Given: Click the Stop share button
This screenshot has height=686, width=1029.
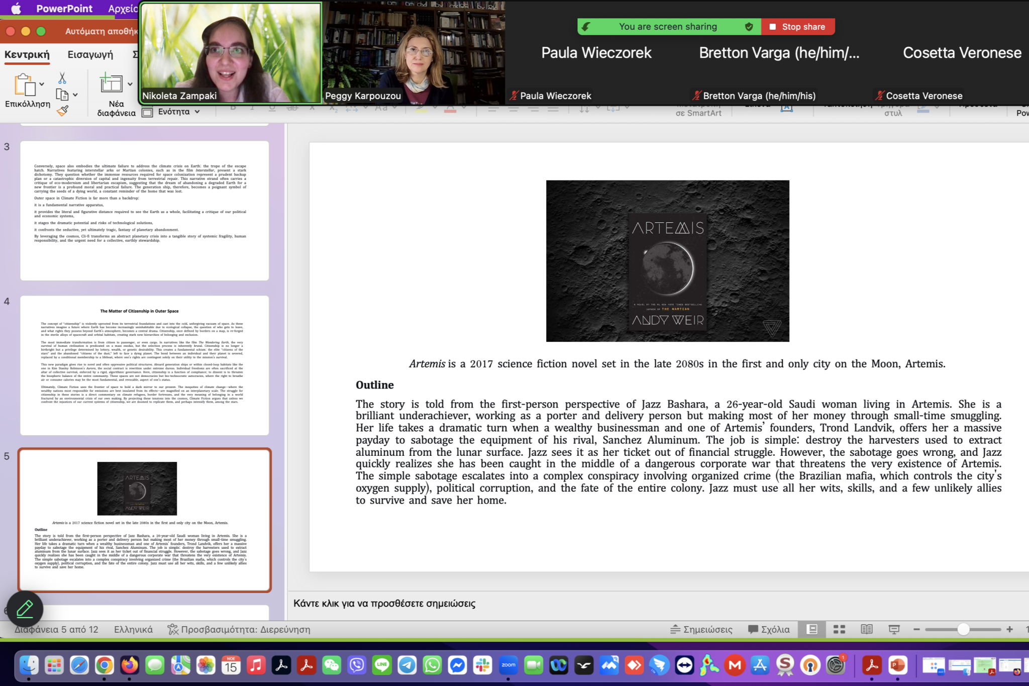Looking at the screenshot, I should 798,27.
